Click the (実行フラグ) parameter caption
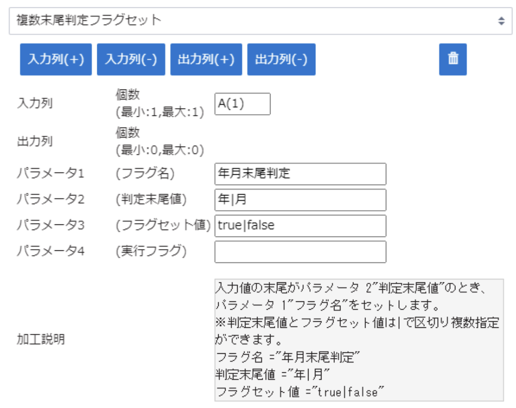Screen dimensions: 516x408 pos(151,252)
